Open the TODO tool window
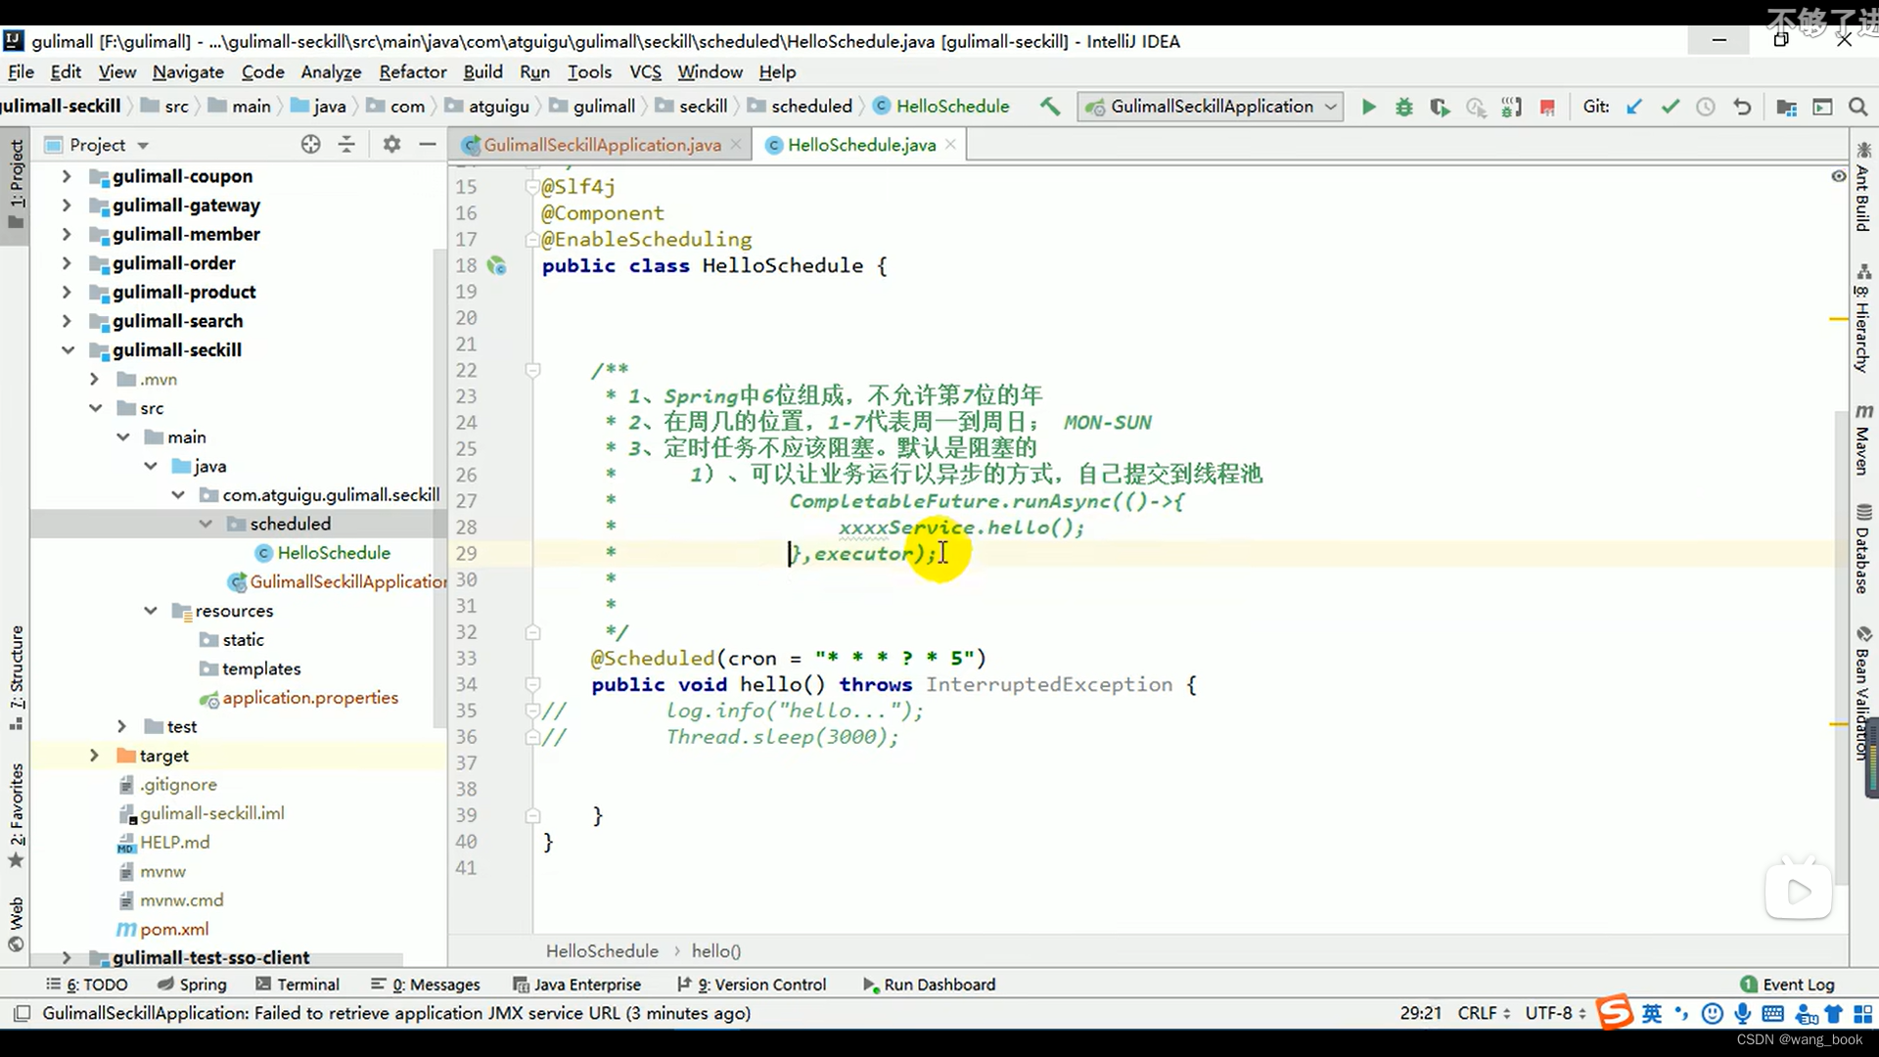 click(86, 985)
